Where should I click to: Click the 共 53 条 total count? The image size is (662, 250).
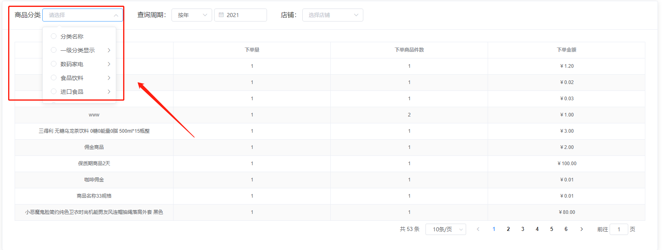point(410,229)
